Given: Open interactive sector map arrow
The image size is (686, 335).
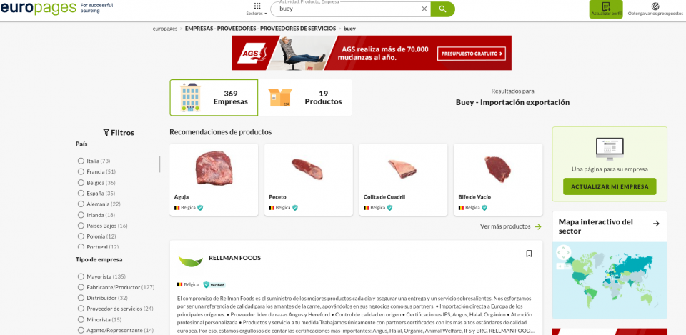Looking at the screenshot, I should pos(656,224).
